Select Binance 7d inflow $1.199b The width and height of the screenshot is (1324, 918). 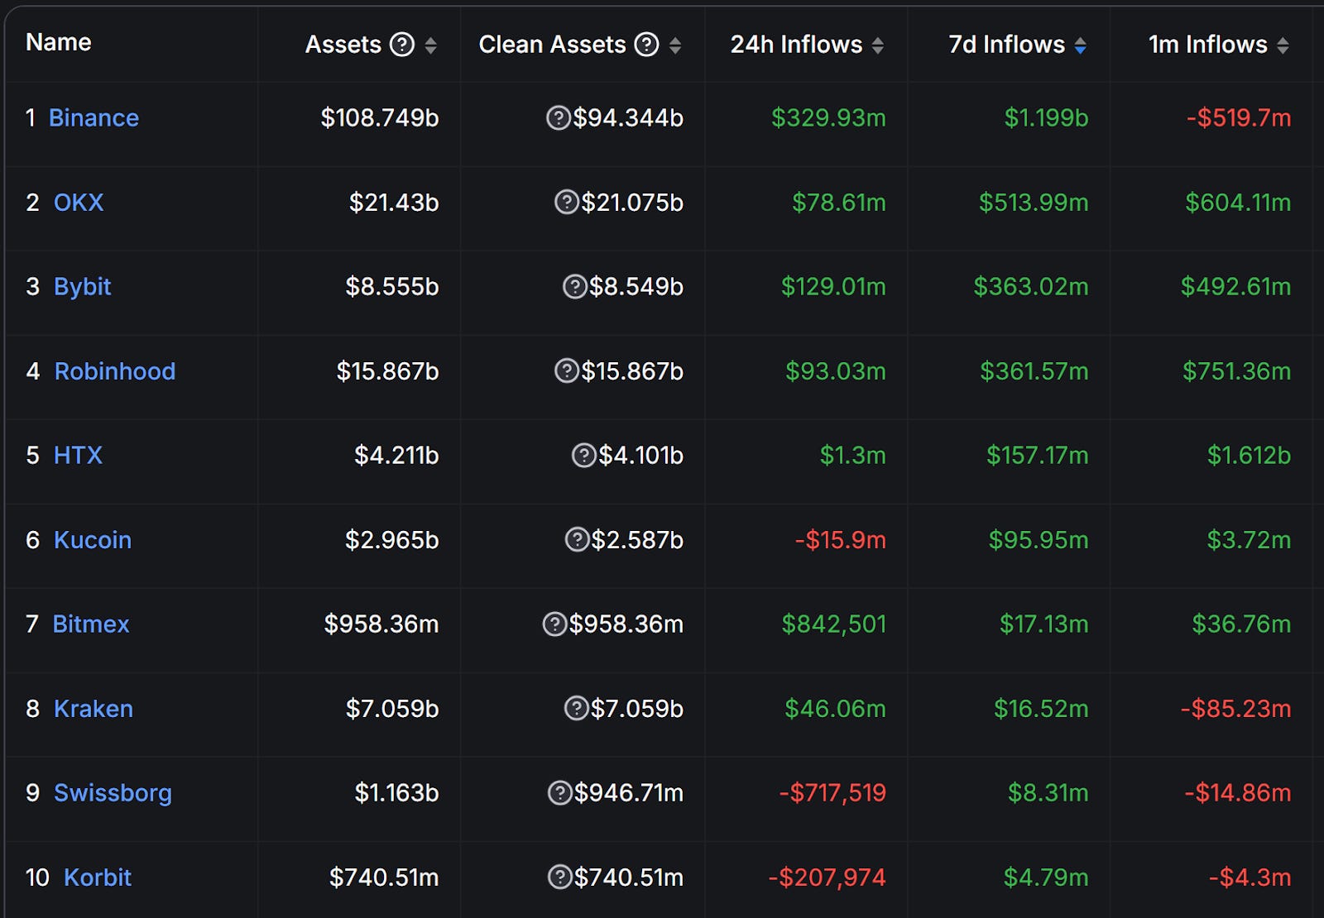[1046, 117]
